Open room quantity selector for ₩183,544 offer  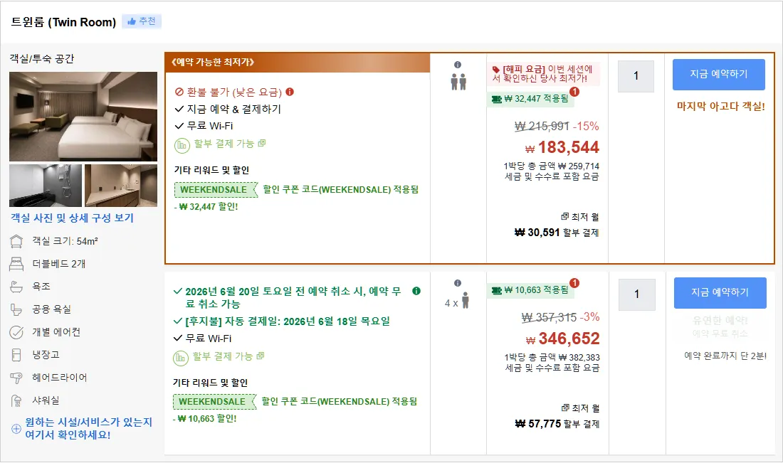click(x=636, y=76)
